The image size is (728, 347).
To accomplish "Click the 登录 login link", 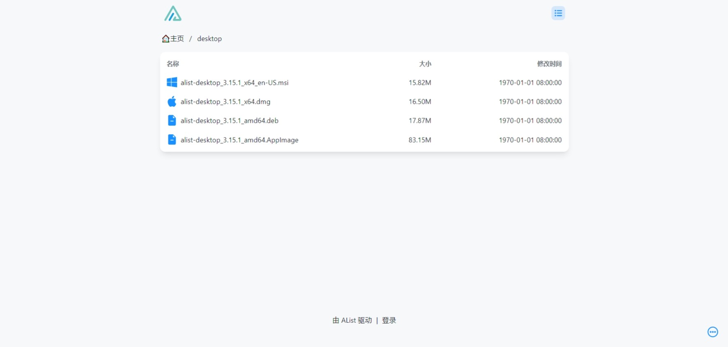I will click(389, 320).
